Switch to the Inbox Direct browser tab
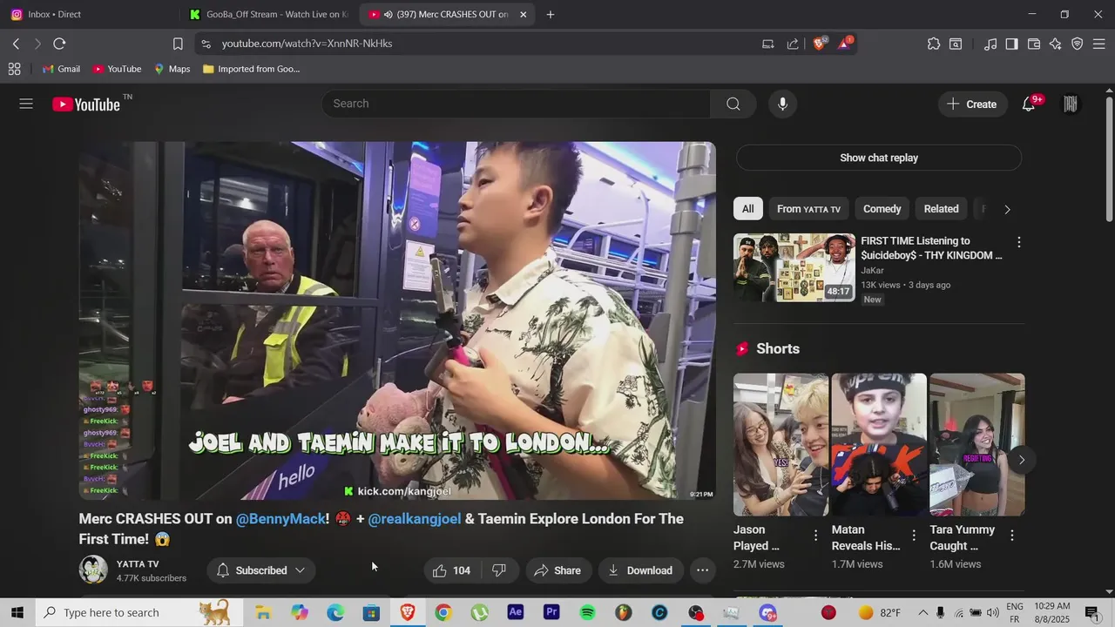This screenshot has height=627, width=1115. 91,14
